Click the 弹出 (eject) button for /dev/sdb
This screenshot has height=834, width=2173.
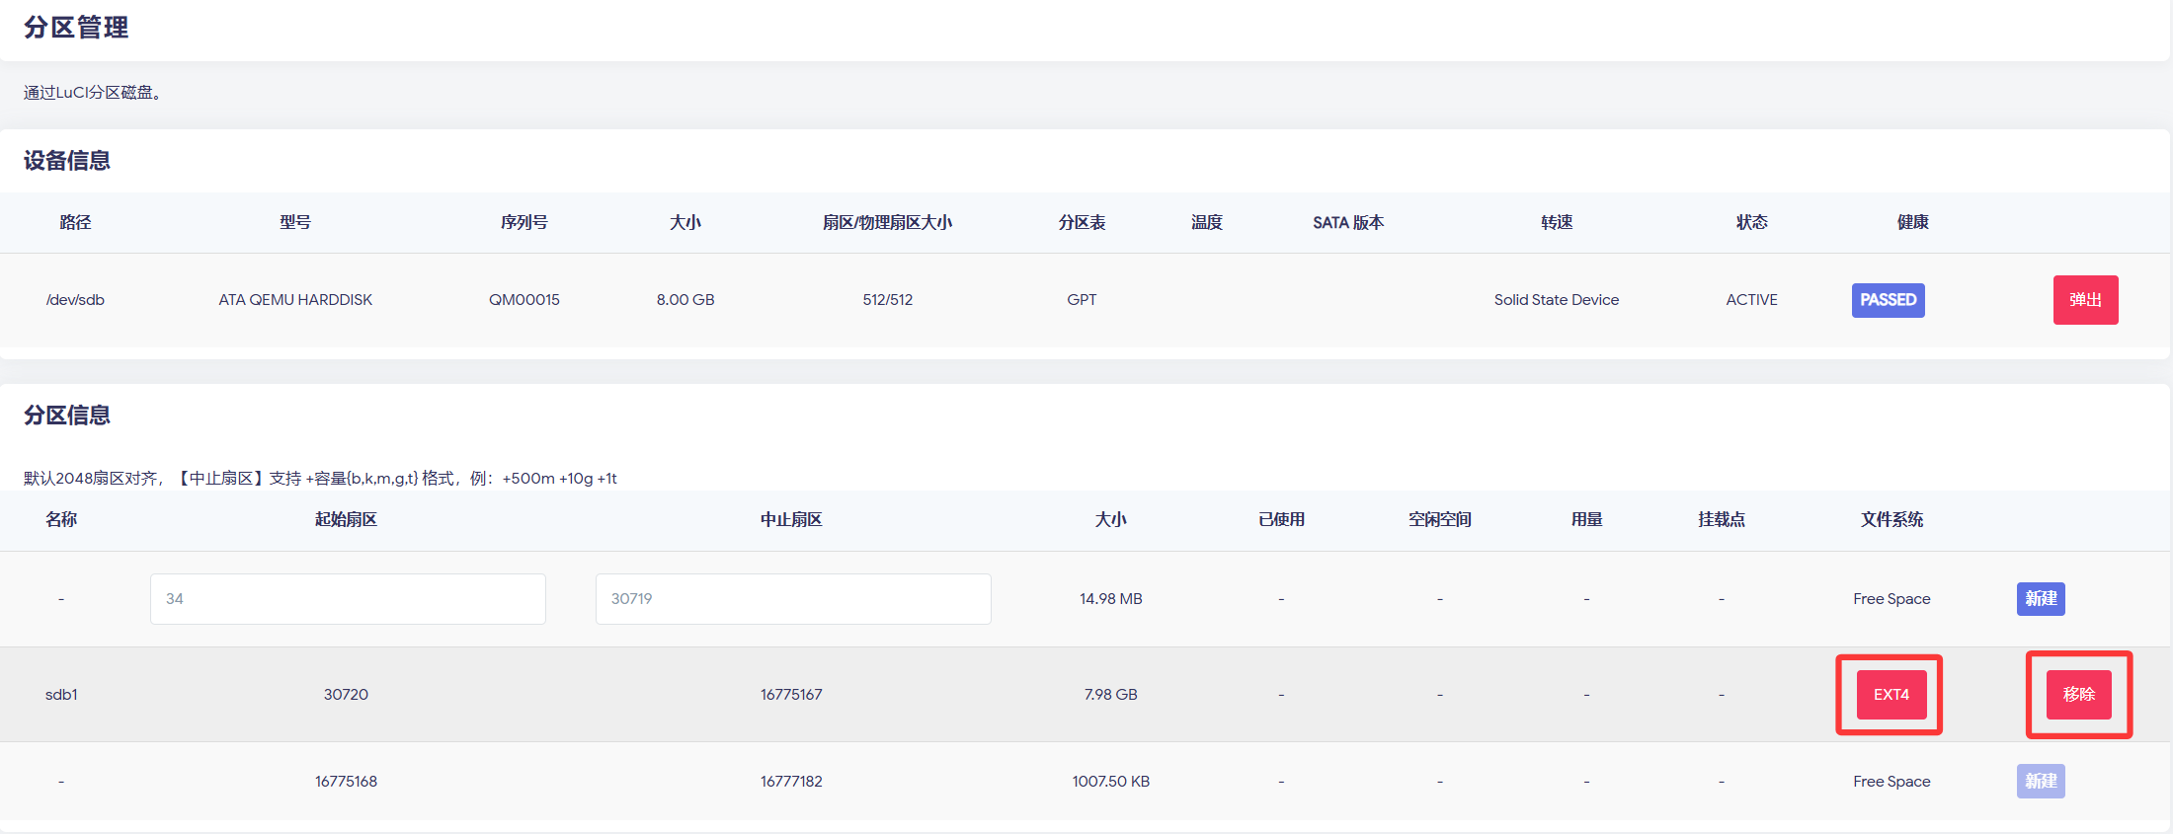[x=2085, y=300]
